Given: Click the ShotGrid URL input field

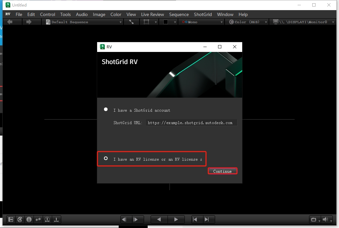Looking at the screenshot, I should (x=191, y=123).
